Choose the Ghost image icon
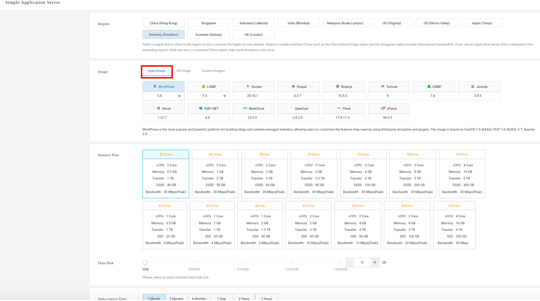 159,108
